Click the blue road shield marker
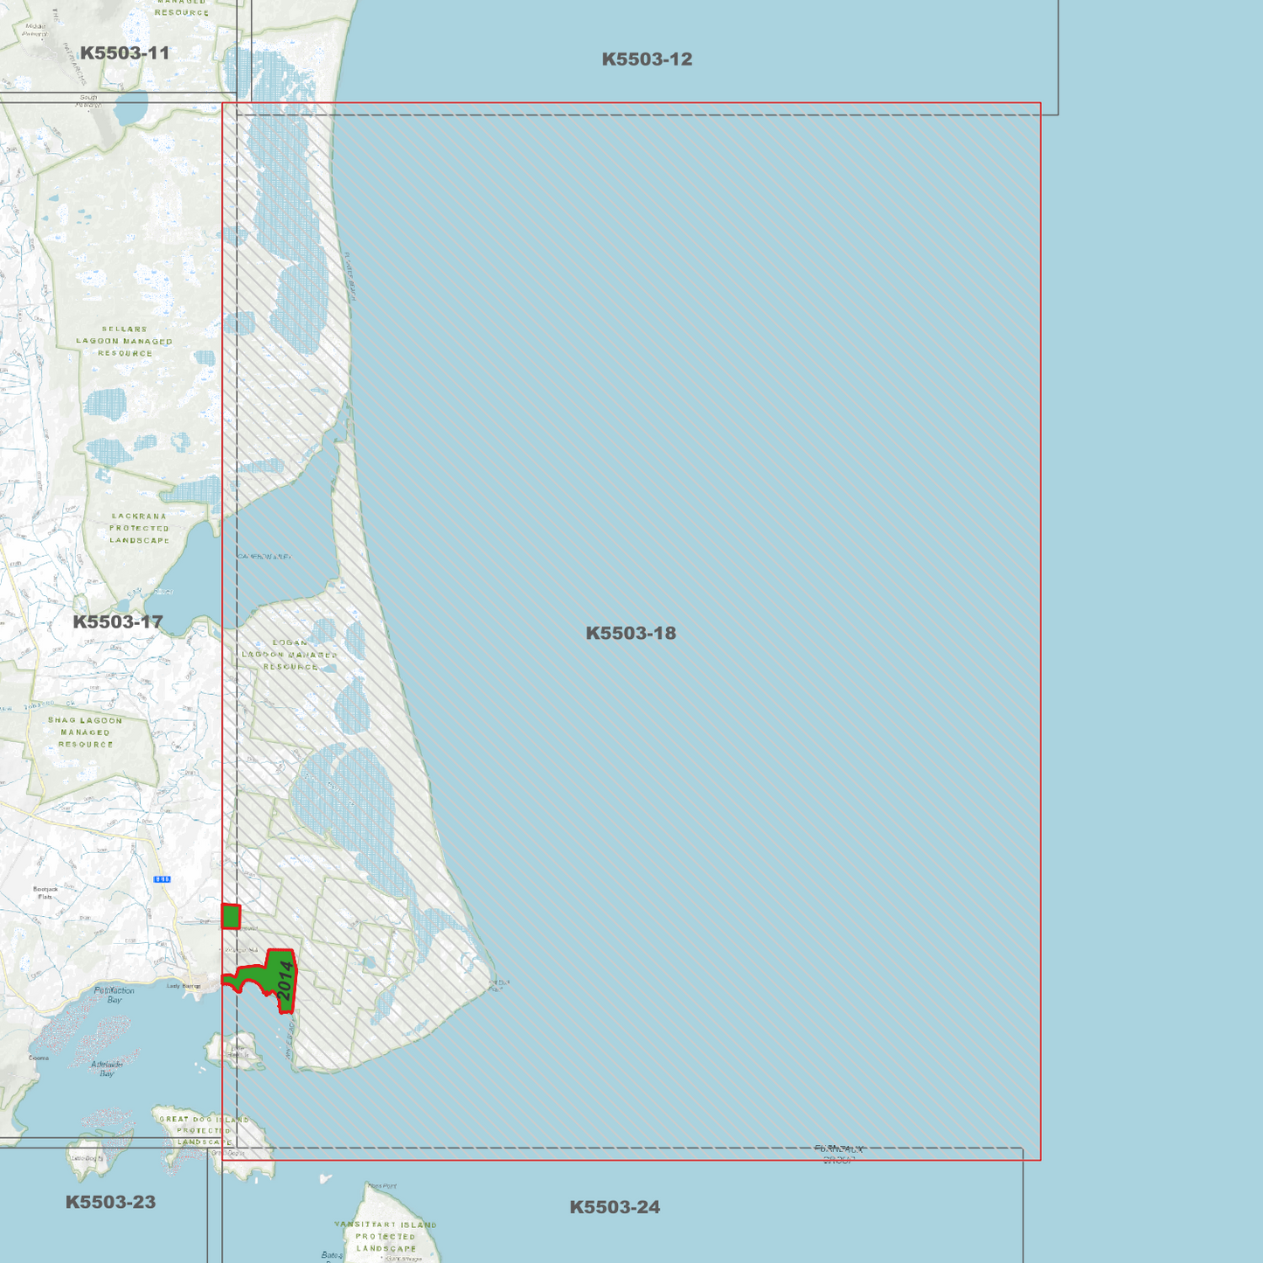This screenshot has height=1263, width=1263. (x=163, y=879)
